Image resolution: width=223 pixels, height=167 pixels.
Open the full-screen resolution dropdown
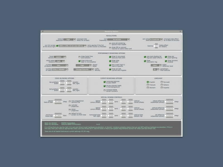pos(72,46)
